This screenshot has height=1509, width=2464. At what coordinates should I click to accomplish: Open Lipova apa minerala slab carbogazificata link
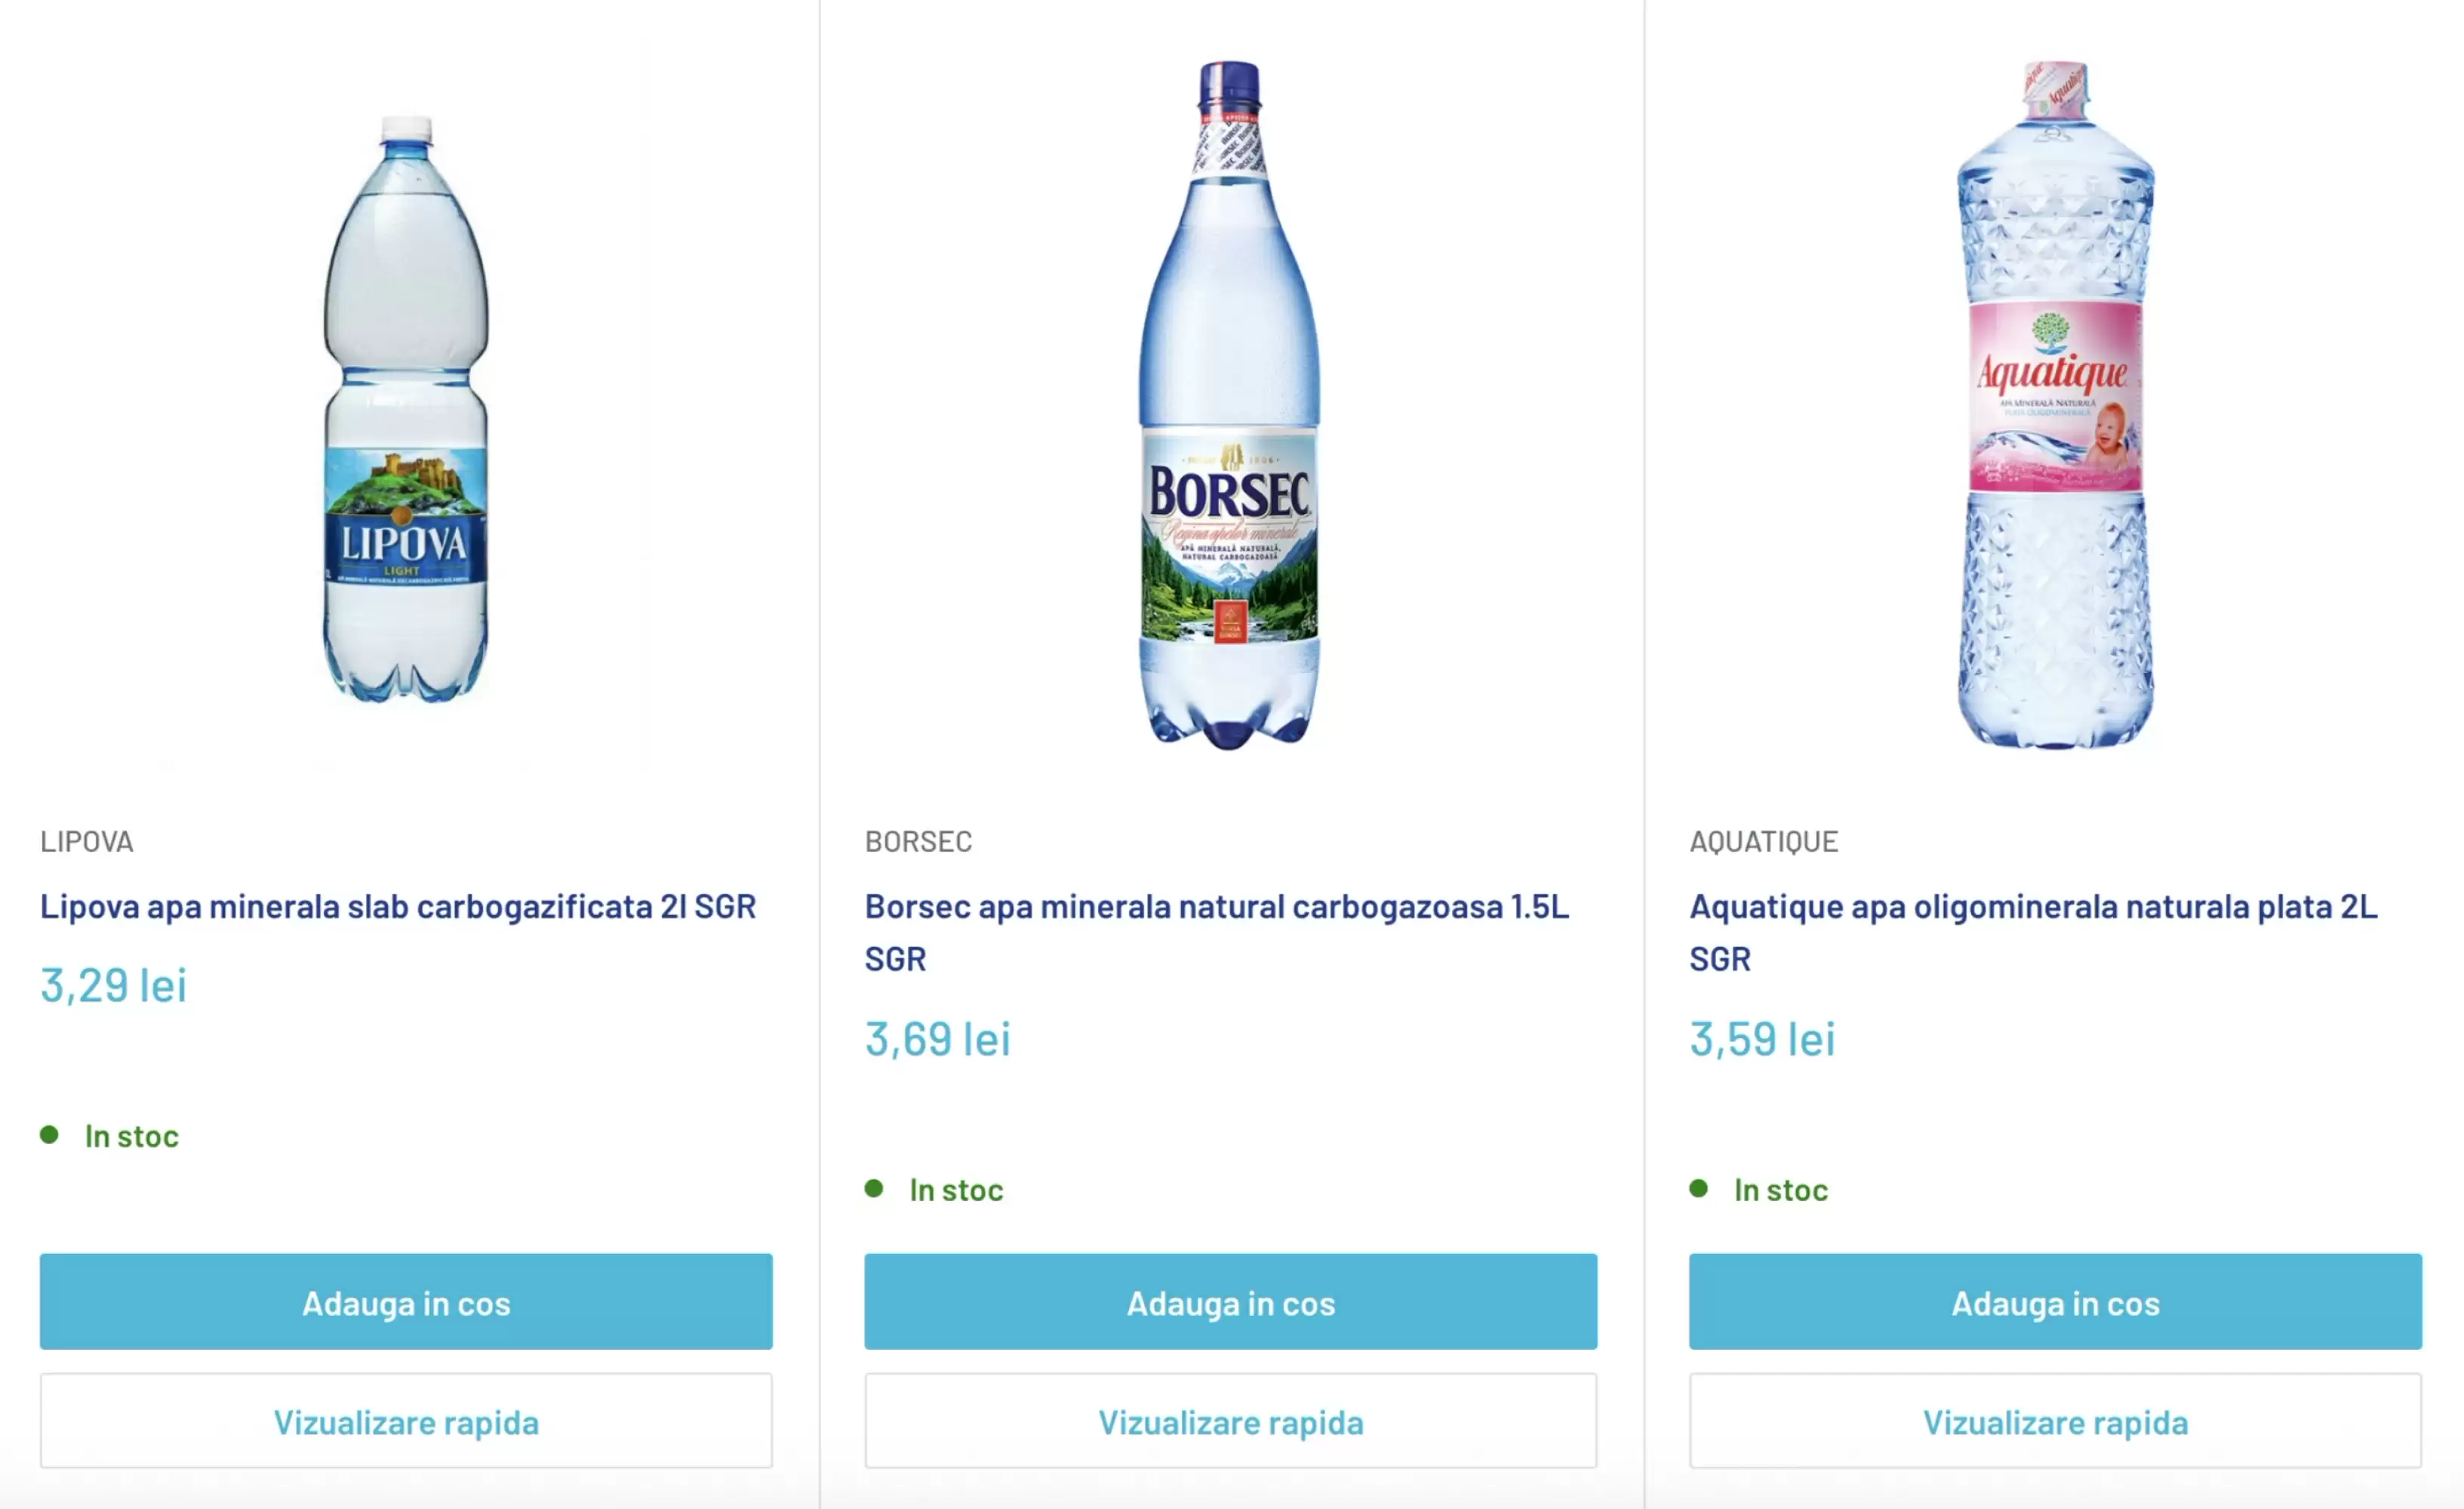point(398,906)
